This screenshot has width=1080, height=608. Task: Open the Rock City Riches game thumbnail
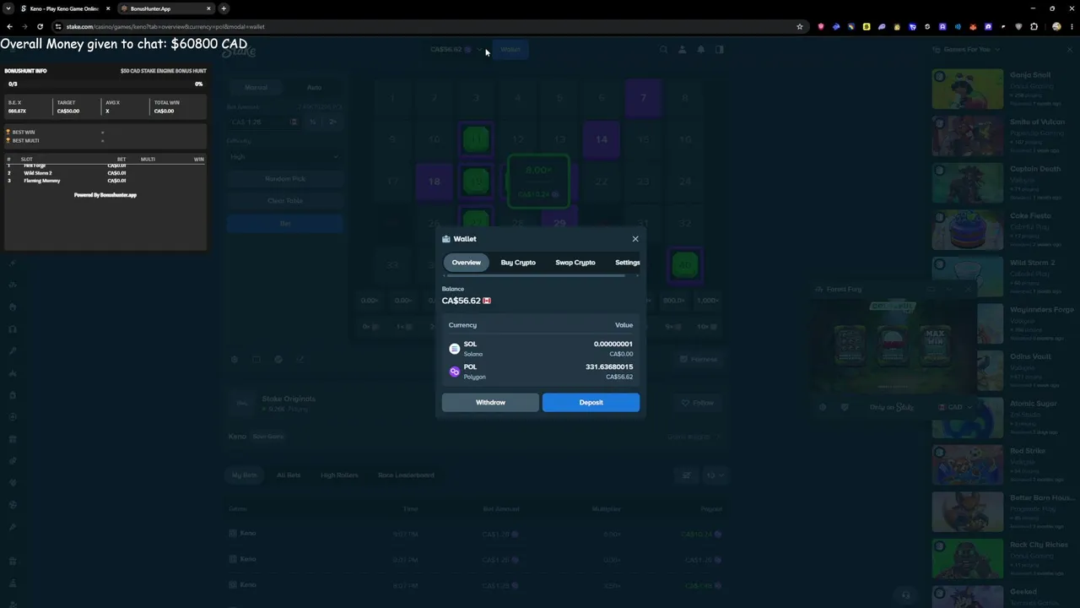click(x=968, y=559)
